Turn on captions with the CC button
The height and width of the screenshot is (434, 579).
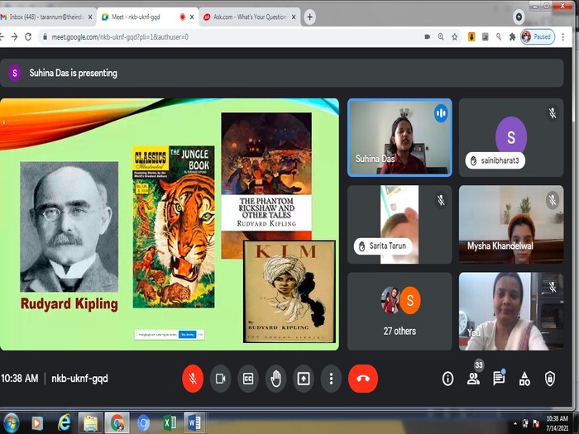(248, 379)
